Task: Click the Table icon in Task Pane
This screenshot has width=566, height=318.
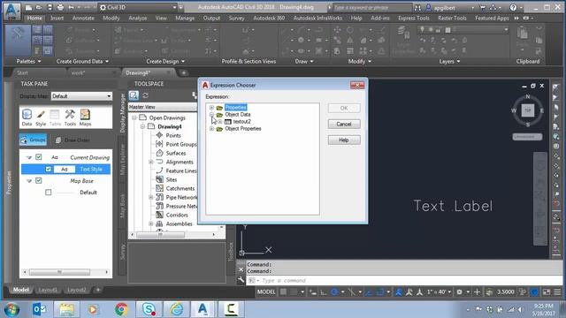Action: [x=55, y=117]
